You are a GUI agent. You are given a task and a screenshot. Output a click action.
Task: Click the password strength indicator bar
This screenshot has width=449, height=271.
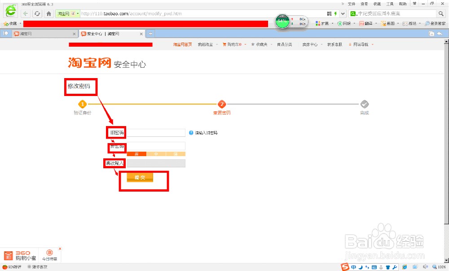[156, 154]
